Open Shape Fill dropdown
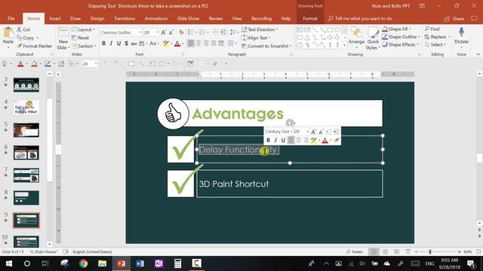The image size is (483, 271). (396, 29)
